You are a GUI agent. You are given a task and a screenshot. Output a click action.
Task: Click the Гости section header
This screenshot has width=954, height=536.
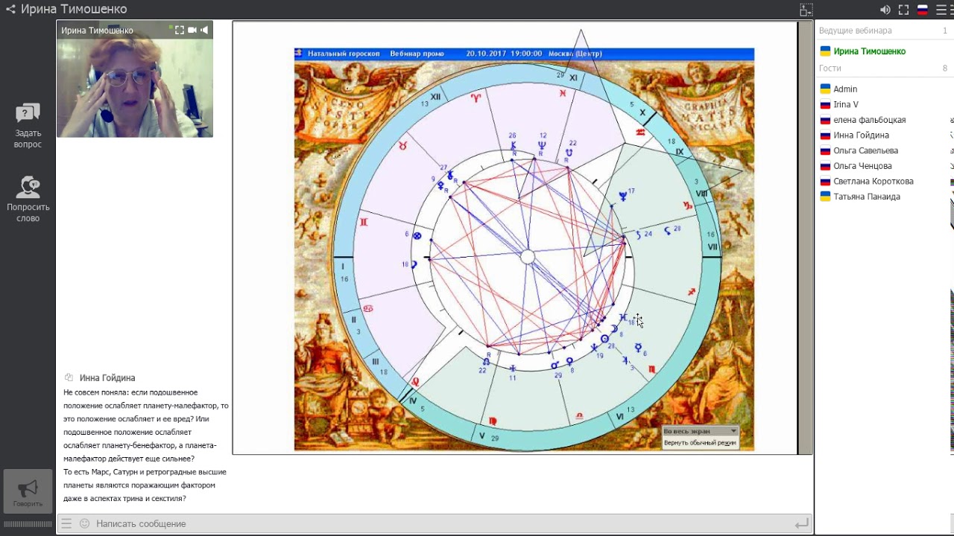tap(830, 68)
